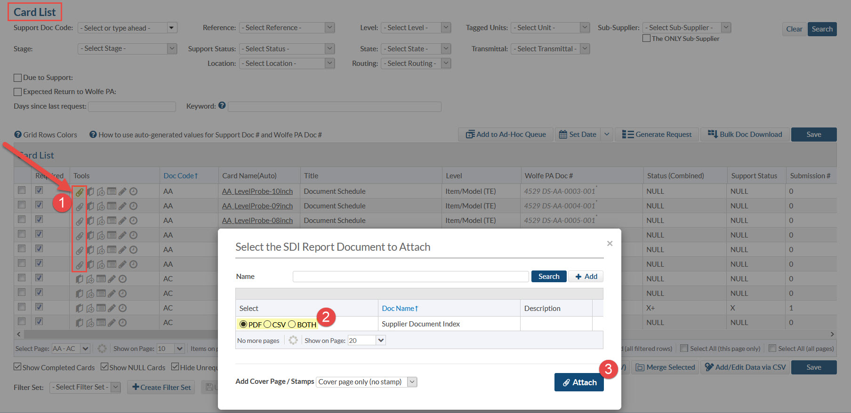Click copy documents icon in AA_LevelProbe-10inch row

click(90, 192)
